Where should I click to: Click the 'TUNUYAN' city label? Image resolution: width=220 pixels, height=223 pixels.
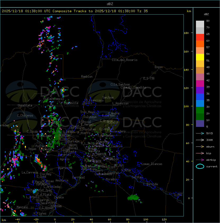click(x=56, y=206)
